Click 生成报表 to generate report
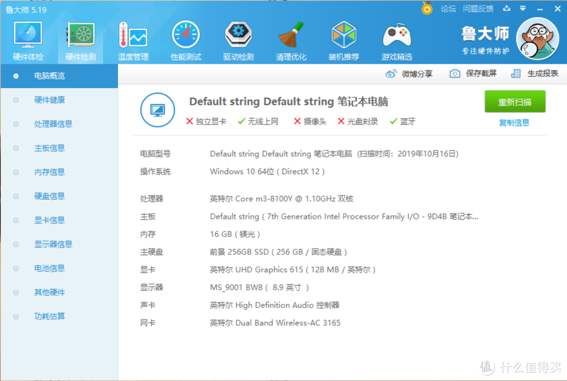Image resolution: width=567 pixels, height=381 pixels. click(534, 74)
